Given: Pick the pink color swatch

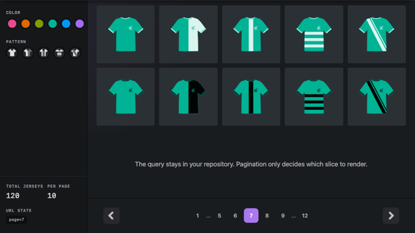Looking at the screenshot, I should click(12, 23).
